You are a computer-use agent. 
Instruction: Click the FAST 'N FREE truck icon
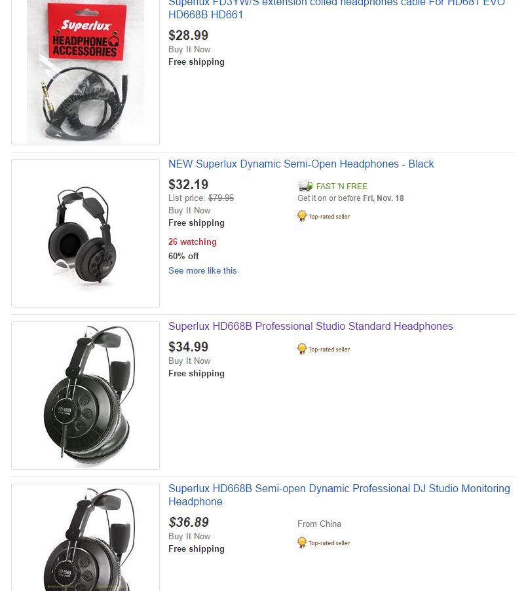[x=305, y=186]
